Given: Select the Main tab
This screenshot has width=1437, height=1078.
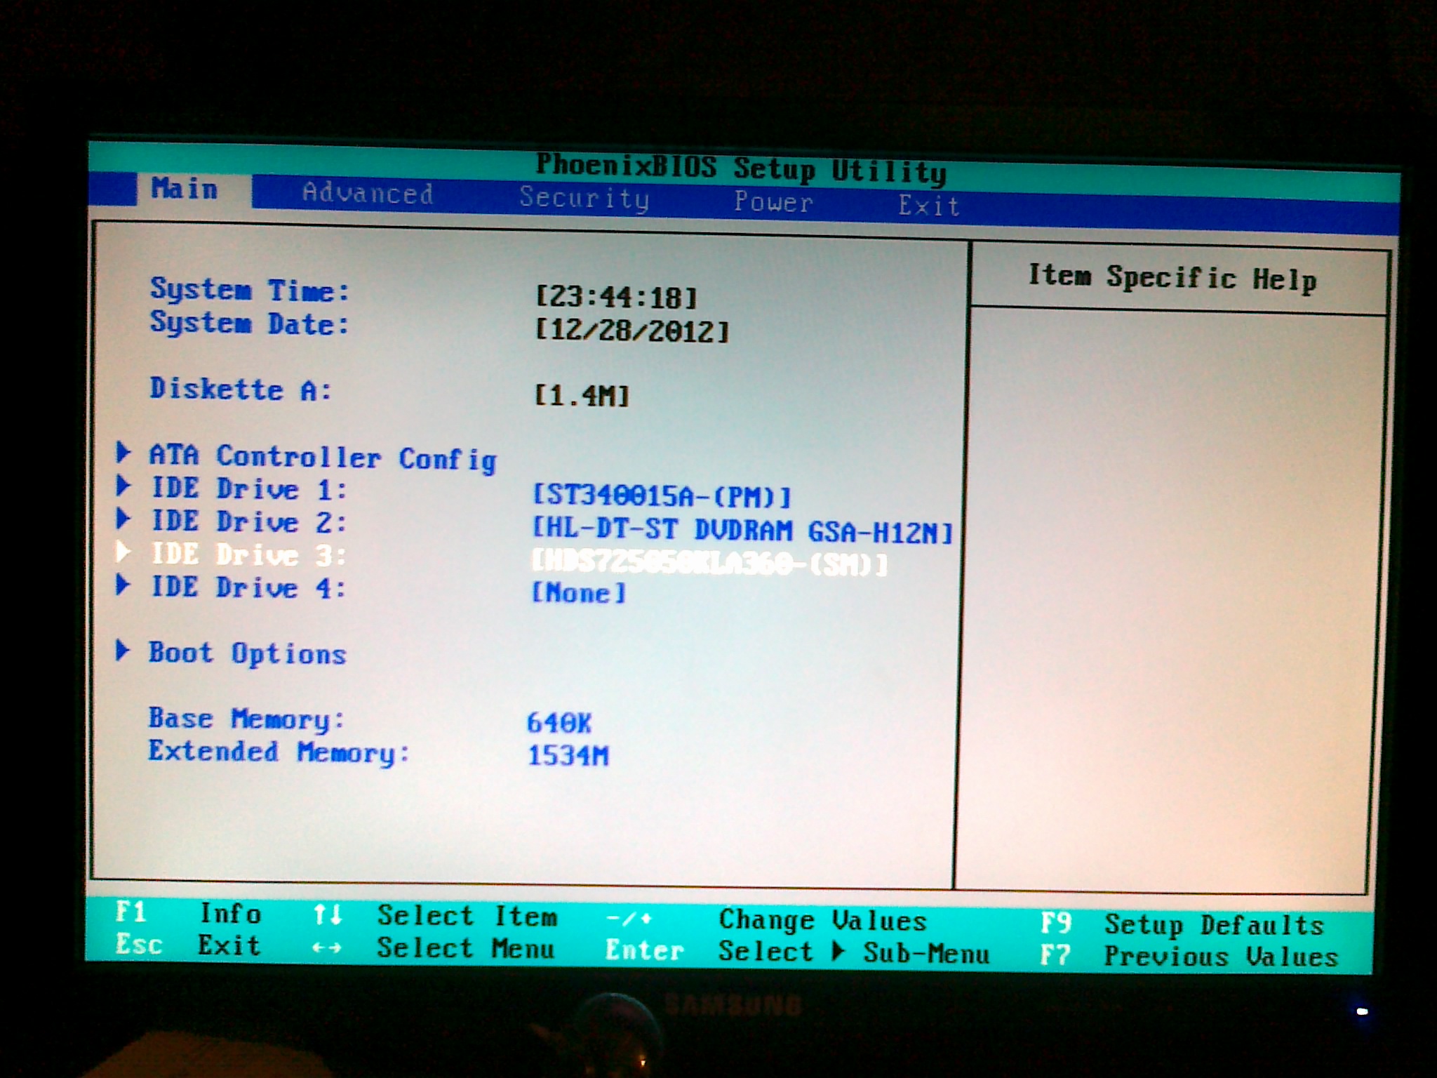Looking at the screenshot, I should 185,189.
